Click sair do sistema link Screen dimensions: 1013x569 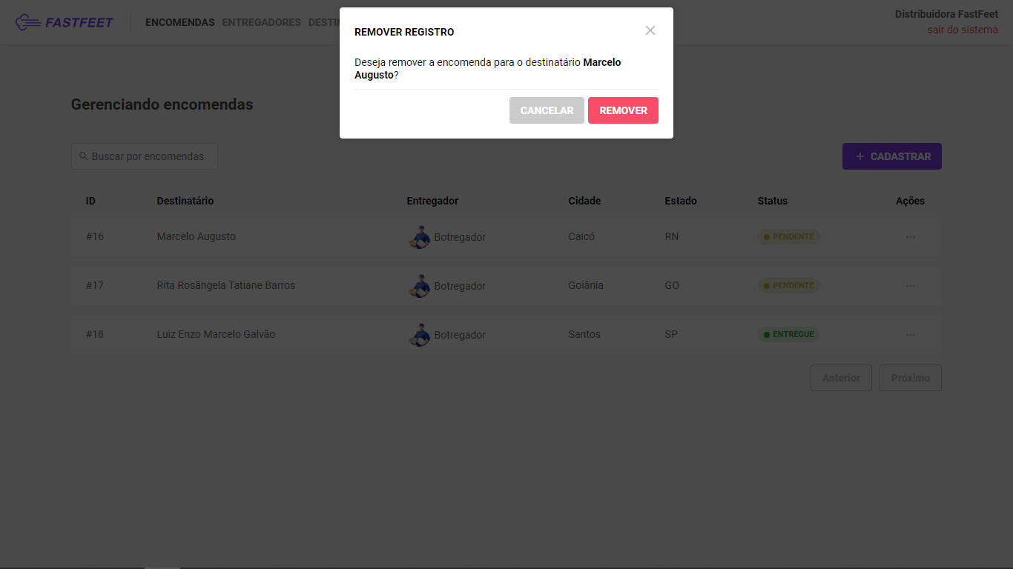(x=963, y=30)
